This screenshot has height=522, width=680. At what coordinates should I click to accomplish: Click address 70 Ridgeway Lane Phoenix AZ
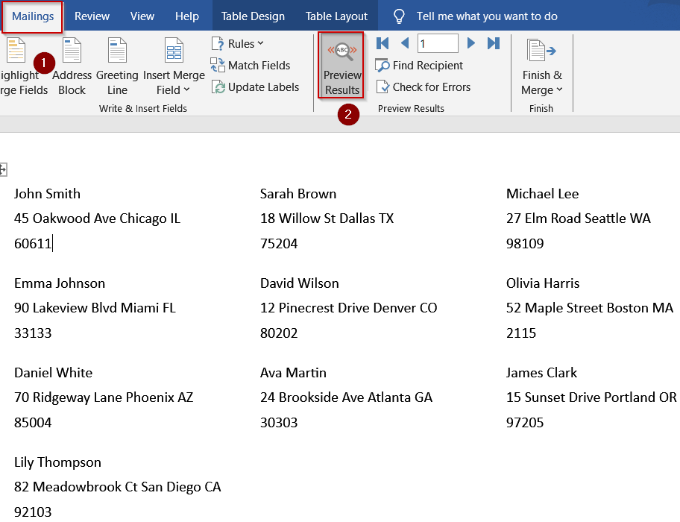104,397
